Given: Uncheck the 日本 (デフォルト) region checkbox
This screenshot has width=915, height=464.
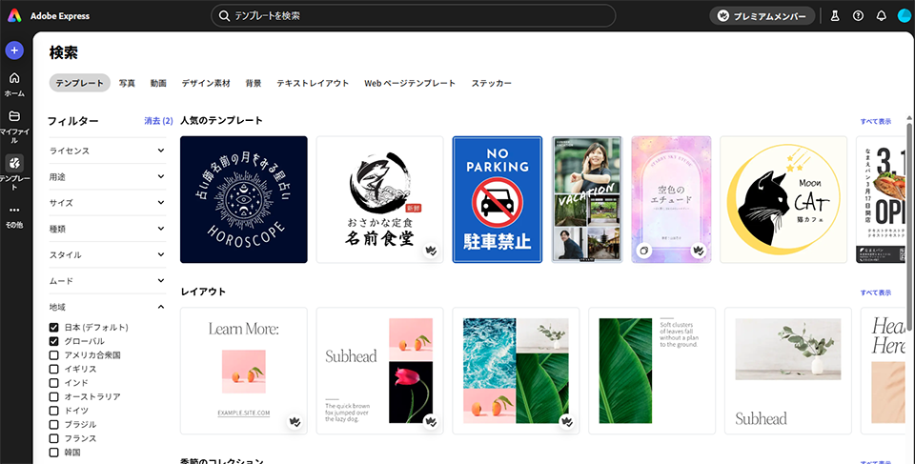Looking at the screenshot, I should (x=54, y=328).
